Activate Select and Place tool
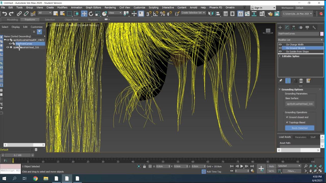 pyautogui.click(x=104, y=14)
